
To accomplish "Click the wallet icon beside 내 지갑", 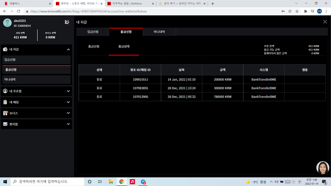I will coord(5,49).
